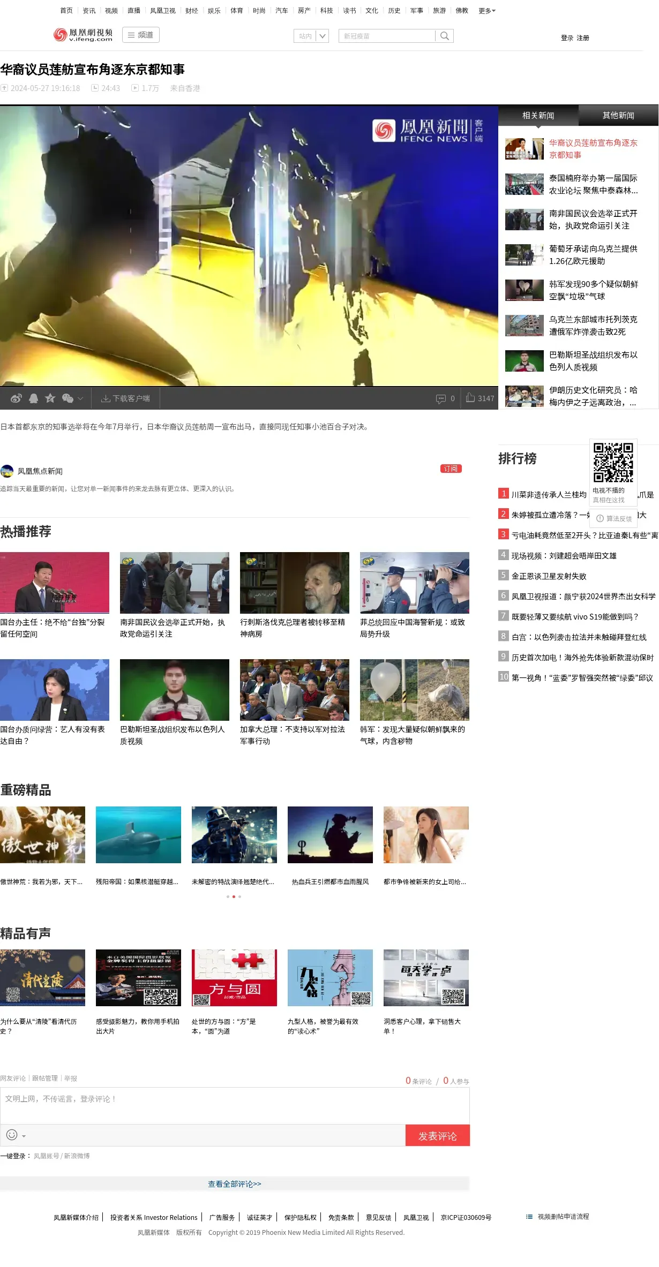Like the video with thumbs-up icon
Image resolution: width=659 pixels, height=1267 pixels.
470,397
